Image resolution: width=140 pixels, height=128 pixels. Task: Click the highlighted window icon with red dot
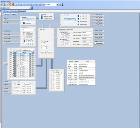9,5
